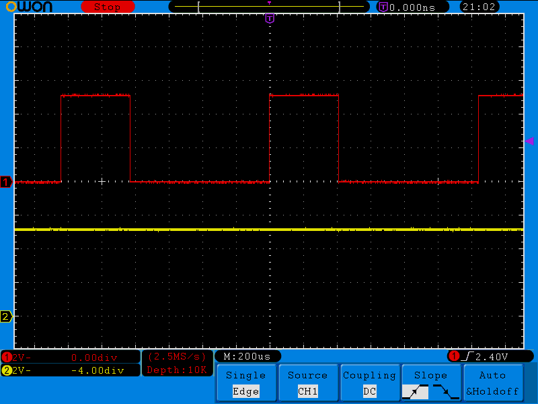This screenshot has width=538, height=404.
Task: Click the yellow channel 2 flat trace
Action: 269,229
